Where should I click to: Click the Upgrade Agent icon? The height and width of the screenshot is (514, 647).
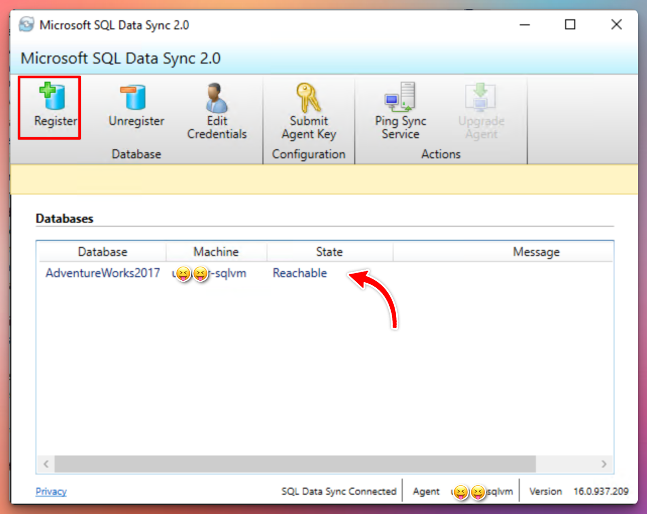(480, 96)
